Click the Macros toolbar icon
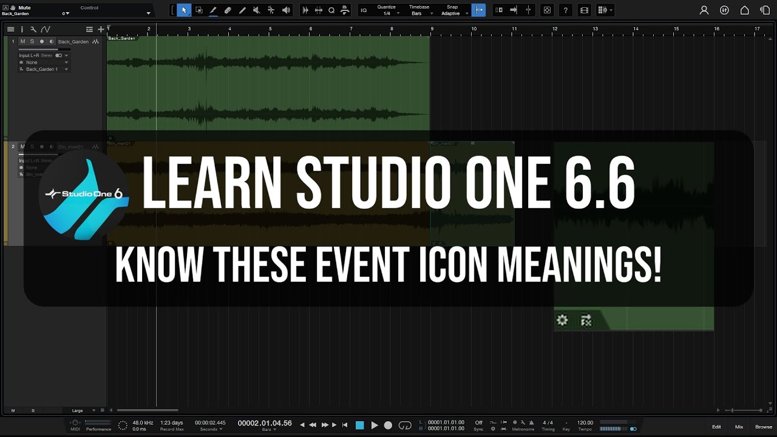This screenshot has height=437, width=777. pyautogui.click(x=345, y=10)
